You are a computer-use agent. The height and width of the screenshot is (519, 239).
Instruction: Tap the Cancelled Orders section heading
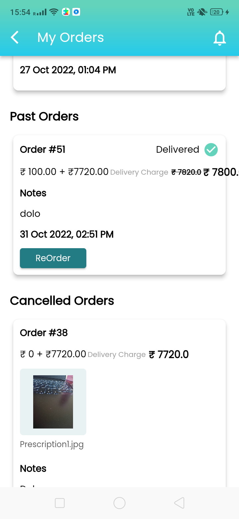pyautogui.click(x=62, y=301)
